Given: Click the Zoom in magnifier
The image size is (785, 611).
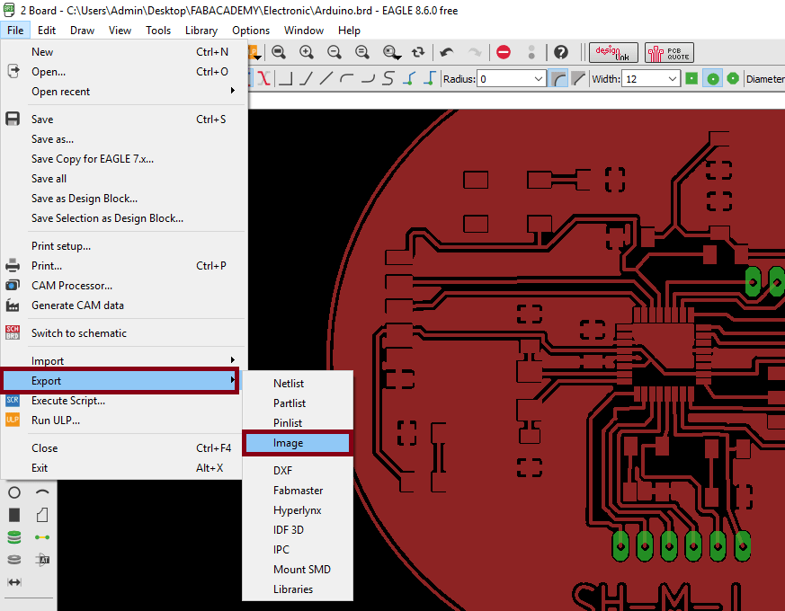Looking at the screenshot, I should click(307, 52).
